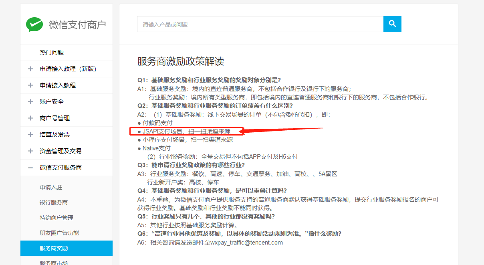Click the blue search magnifier button
484x265 pixels.
coord(392,24)
